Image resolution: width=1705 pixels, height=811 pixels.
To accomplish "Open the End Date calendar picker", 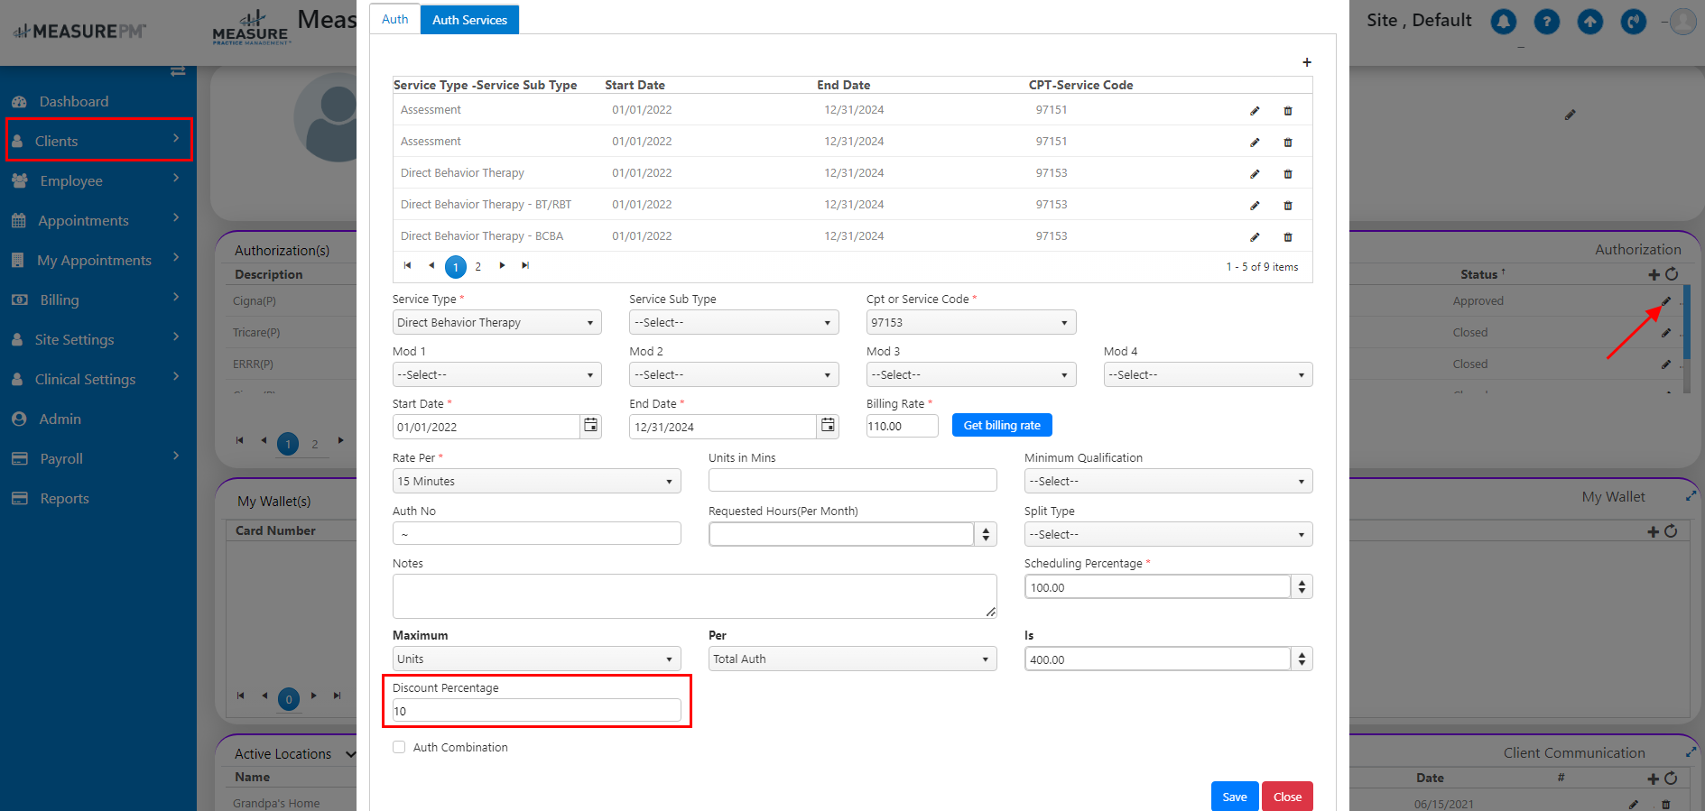I will tap(828, 425).
